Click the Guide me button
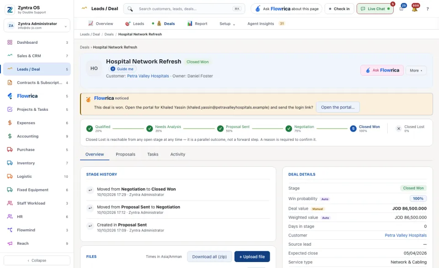The width and height of the screenshot is (439, 268). (123, 69)
